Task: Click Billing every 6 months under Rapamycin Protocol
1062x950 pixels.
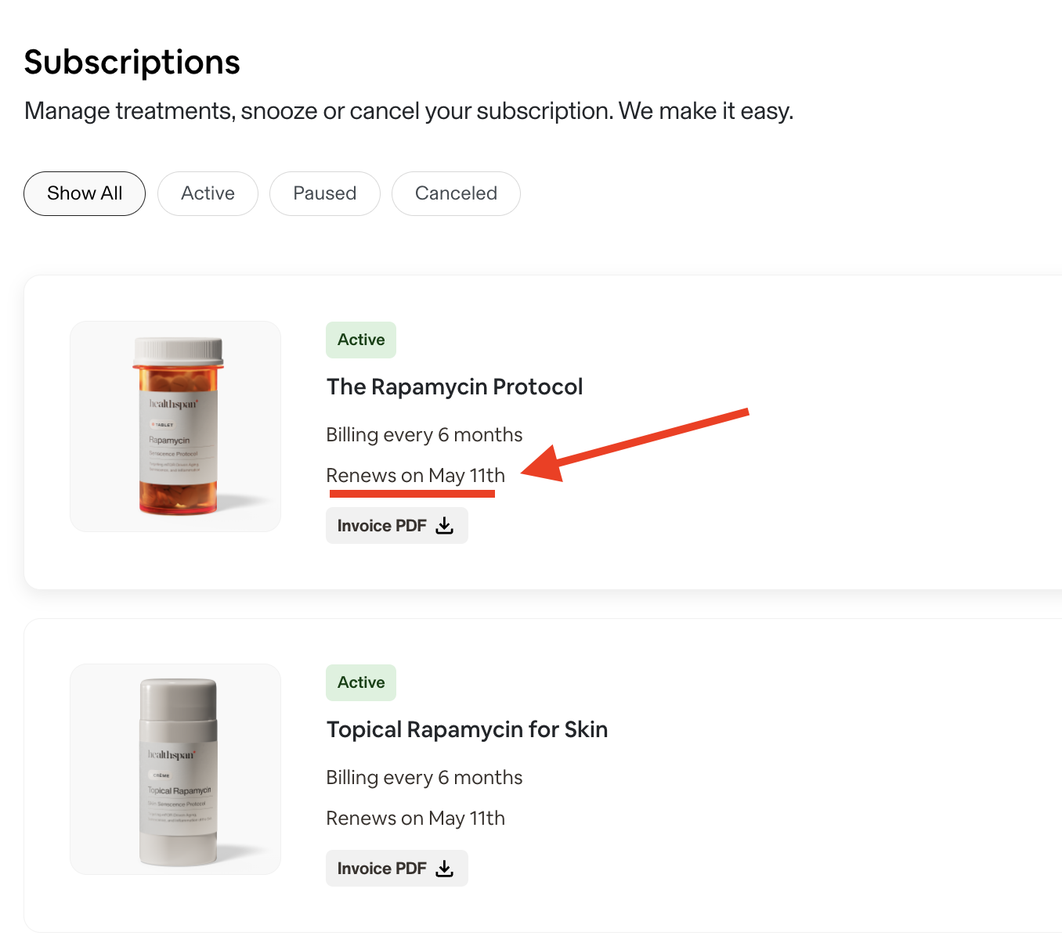Action: (424, 435)
